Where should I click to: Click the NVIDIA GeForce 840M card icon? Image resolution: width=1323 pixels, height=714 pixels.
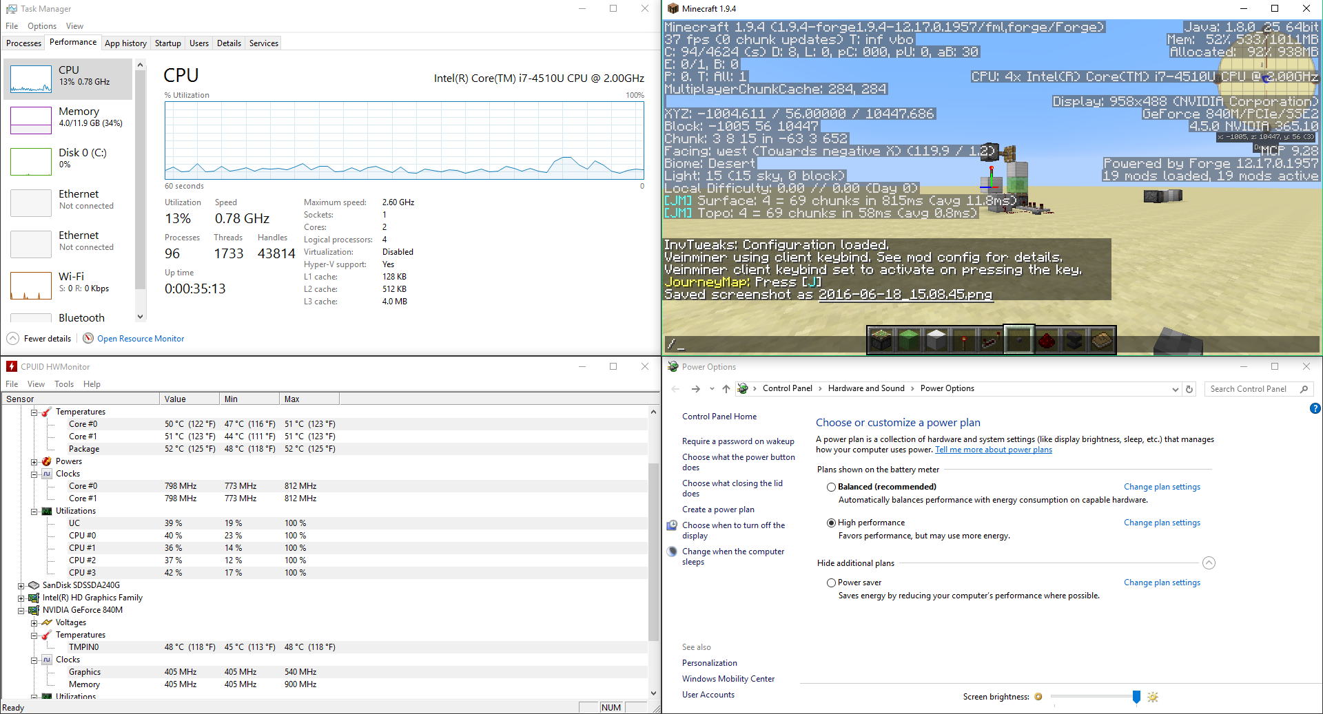[34, 610]
